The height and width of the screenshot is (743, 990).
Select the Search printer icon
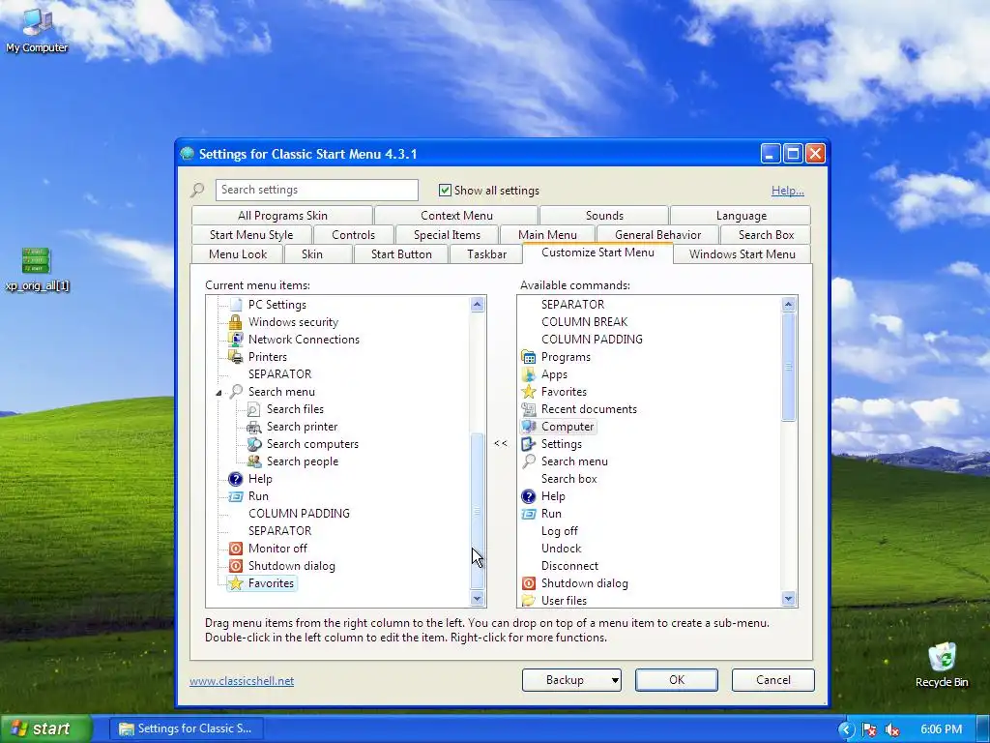click(x=254, y=427)
